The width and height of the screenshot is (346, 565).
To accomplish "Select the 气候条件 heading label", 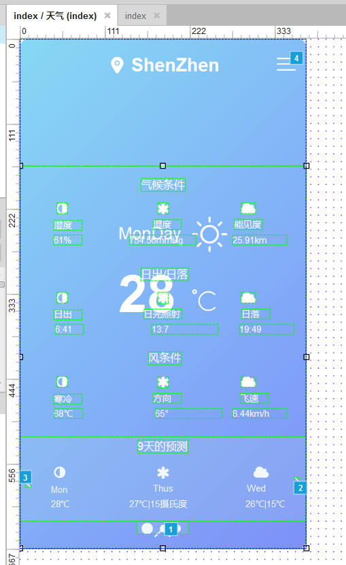I will (x=163, y=185).
